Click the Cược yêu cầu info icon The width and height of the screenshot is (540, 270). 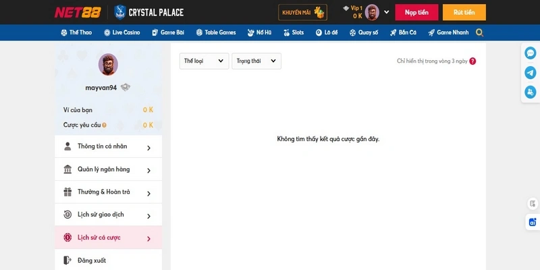(x=104, y=126)
